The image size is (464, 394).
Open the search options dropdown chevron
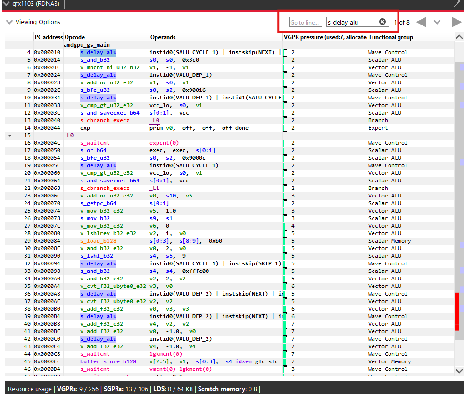437,22
